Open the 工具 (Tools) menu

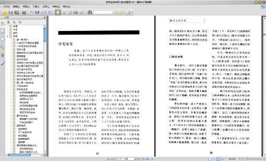(x=36, y=7)
